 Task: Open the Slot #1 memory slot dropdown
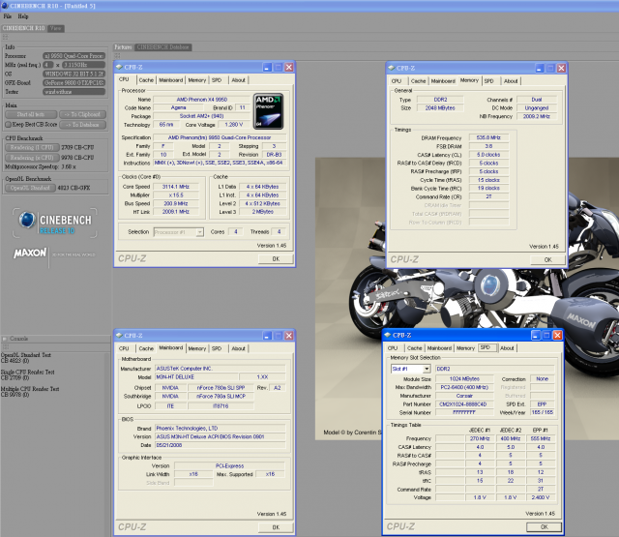point(427,369)
